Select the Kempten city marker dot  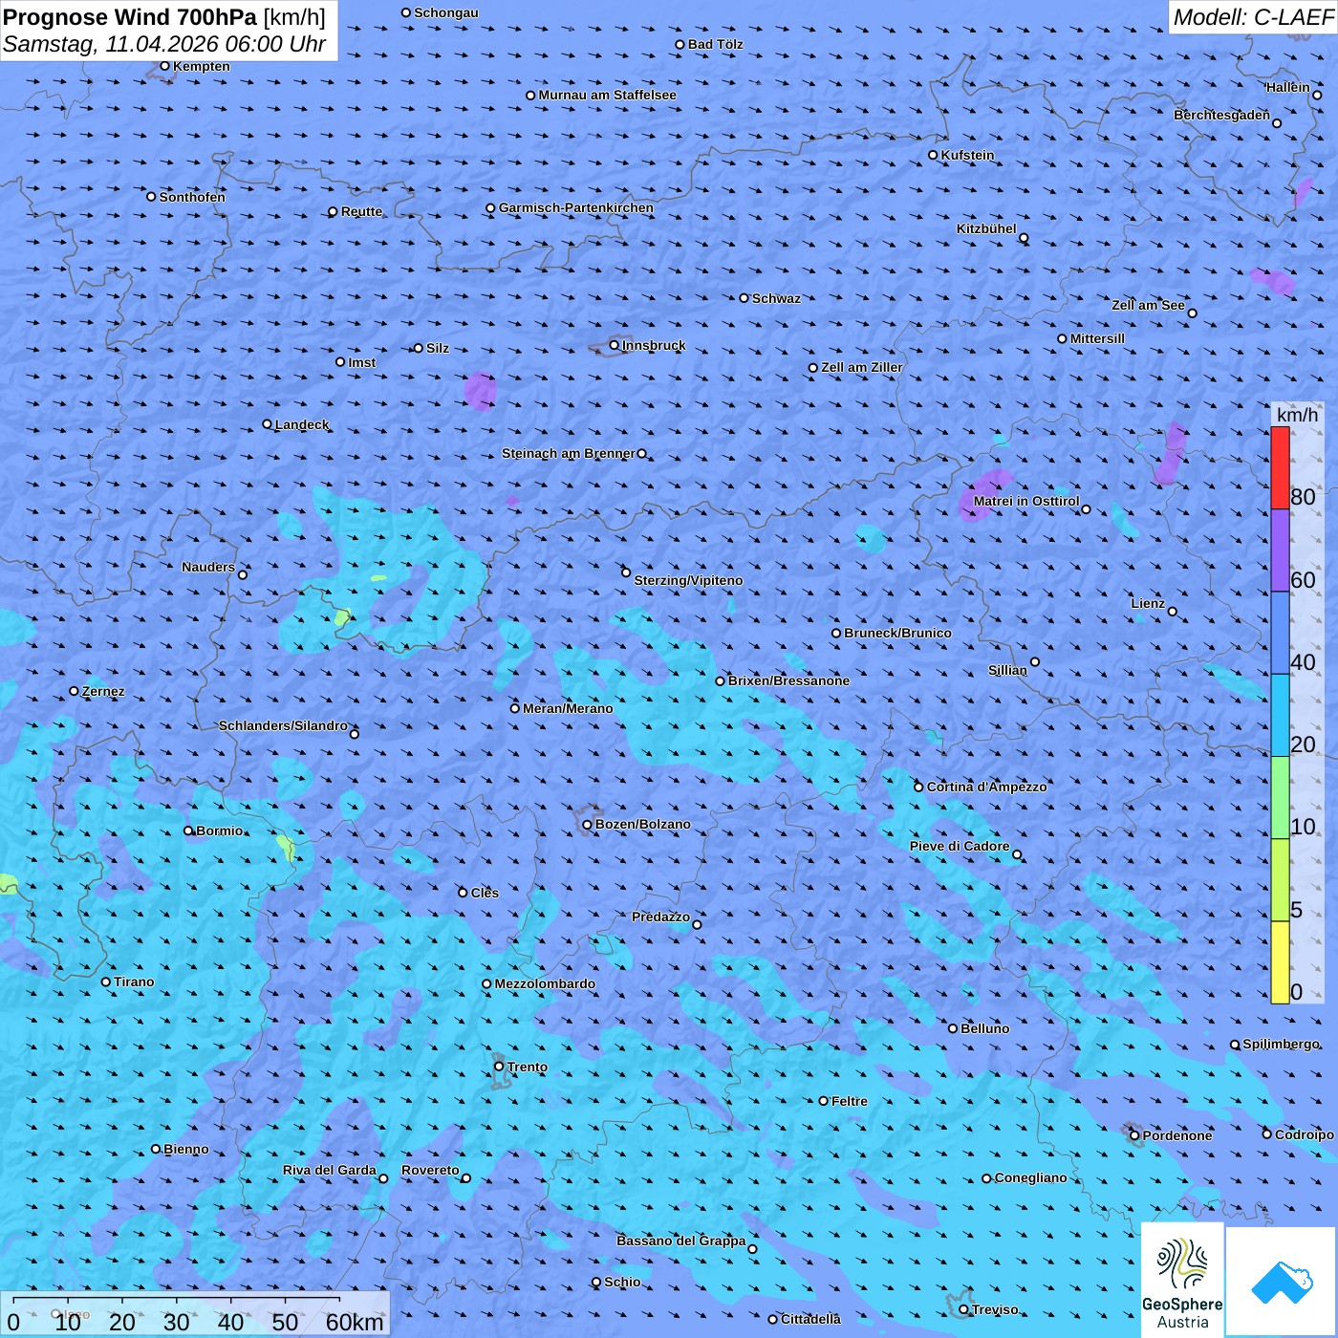pyautogui.click(x=165, y=66)
